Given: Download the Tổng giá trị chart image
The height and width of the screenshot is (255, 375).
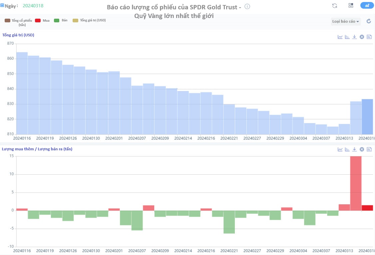Looking at the screenshot, I should (x=354, y=37).
